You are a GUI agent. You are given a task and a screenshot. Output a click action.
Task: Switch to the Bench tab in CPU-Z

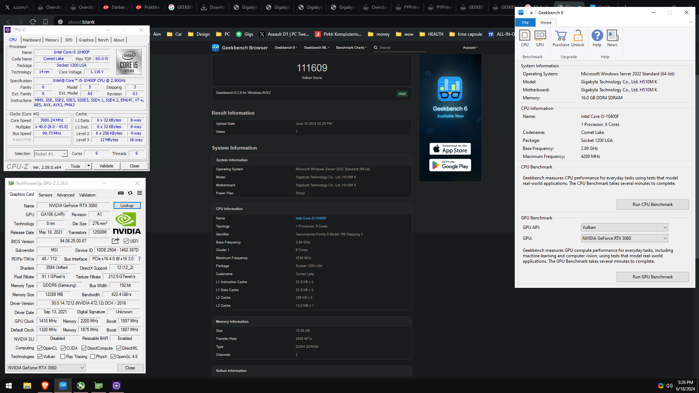pyautogui.click(x=103, y=40)
